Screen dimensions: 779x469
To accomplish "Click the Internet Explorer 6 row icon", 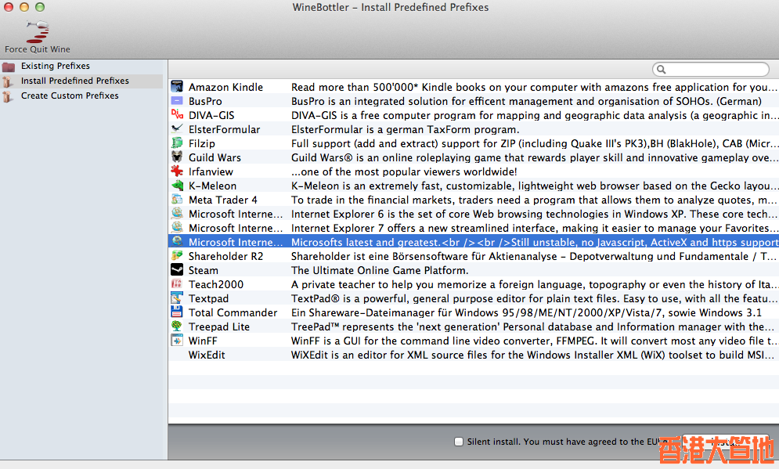I will tap(177, 214).
